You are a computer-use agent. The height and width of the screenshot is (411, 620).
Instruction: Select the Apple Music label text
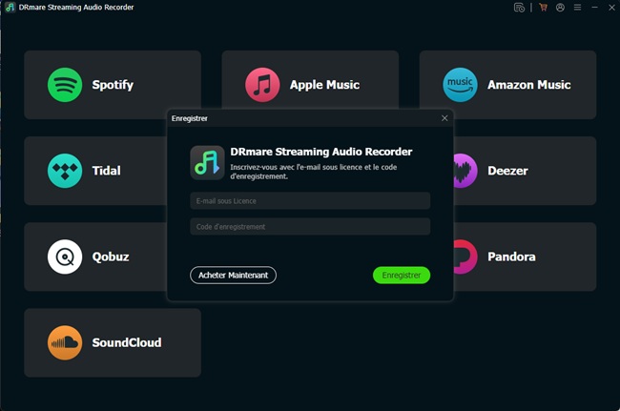click(x=324, y=85)
